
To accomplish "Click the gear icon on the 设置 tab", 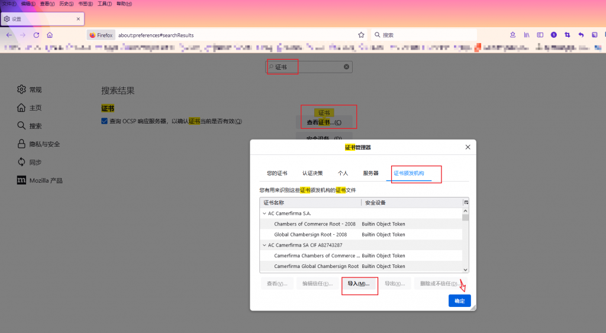I will (x=7, y=19).
